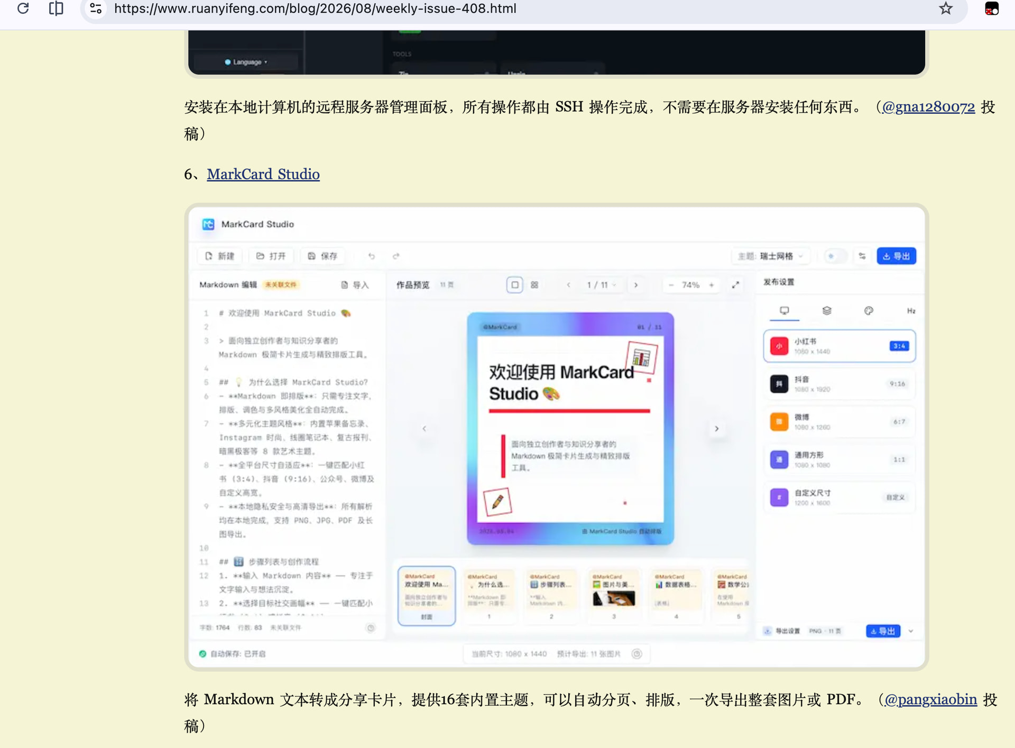The width and height of the screenshot is (1015, 748).
Task: Toggle the light/dark mode switch
Action: click(835, 256)
